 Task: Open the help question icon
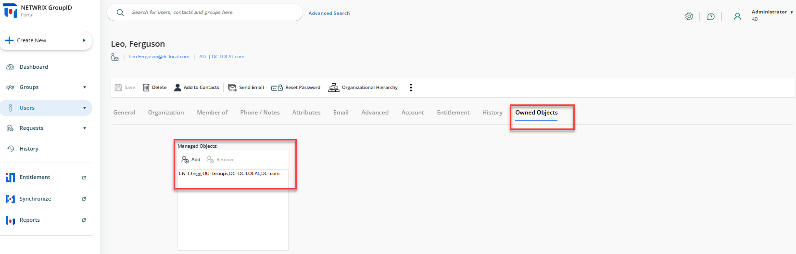click(710, 16)
